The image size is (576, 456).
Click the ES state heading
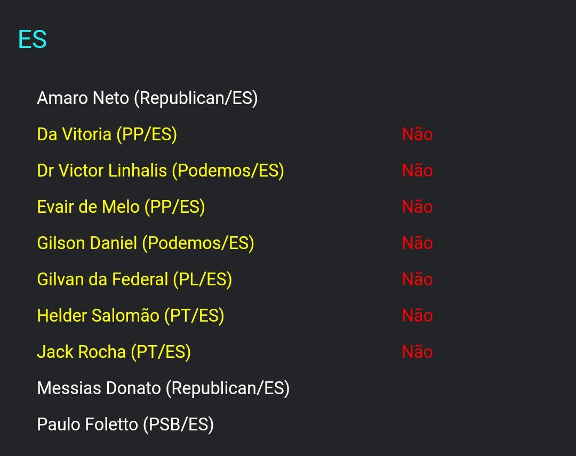point(33,39)
